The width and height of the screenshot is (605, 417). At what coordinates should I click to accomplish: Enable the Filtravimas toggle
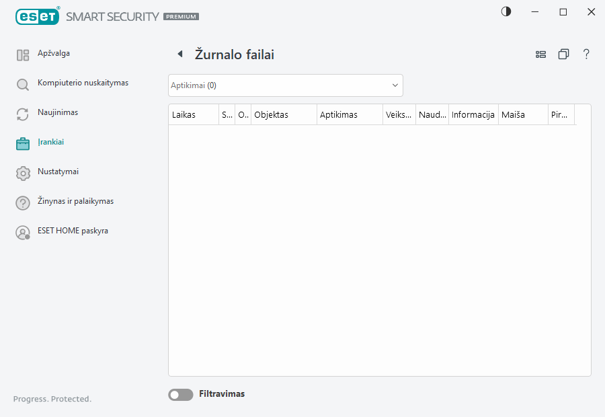pyautogui.click(x=180, y=394)
